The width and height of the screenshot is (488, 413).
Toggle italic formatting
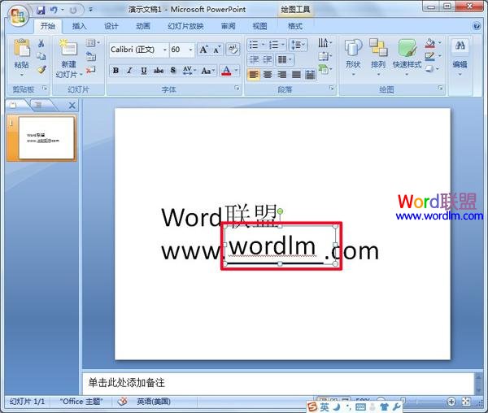pyautogui.click(x=129, y=71)
